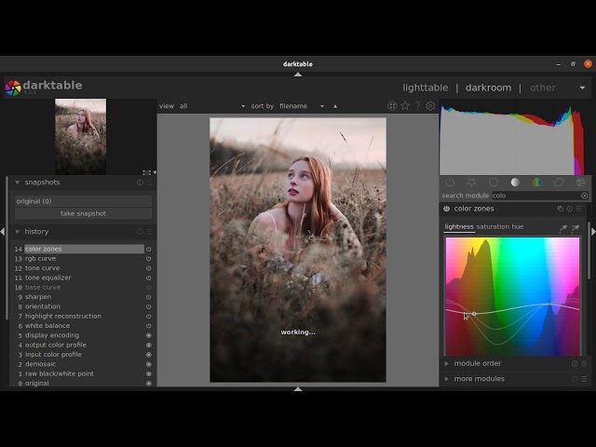Click the color zones hue gradient graph

[512, 296]
